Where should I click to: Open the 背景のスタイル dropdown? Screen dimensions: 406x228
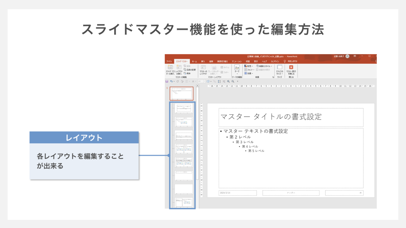click(264, 66)
